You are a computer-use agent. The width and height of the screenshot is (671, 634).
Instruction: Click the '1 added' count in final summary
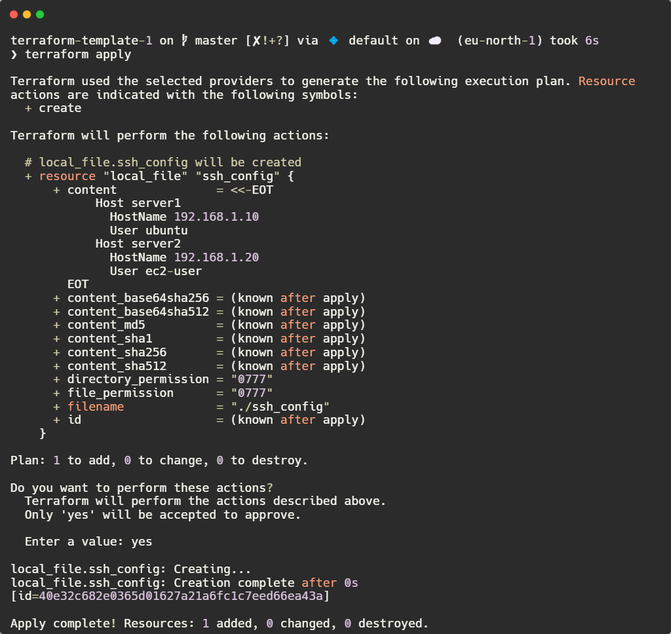230,624
